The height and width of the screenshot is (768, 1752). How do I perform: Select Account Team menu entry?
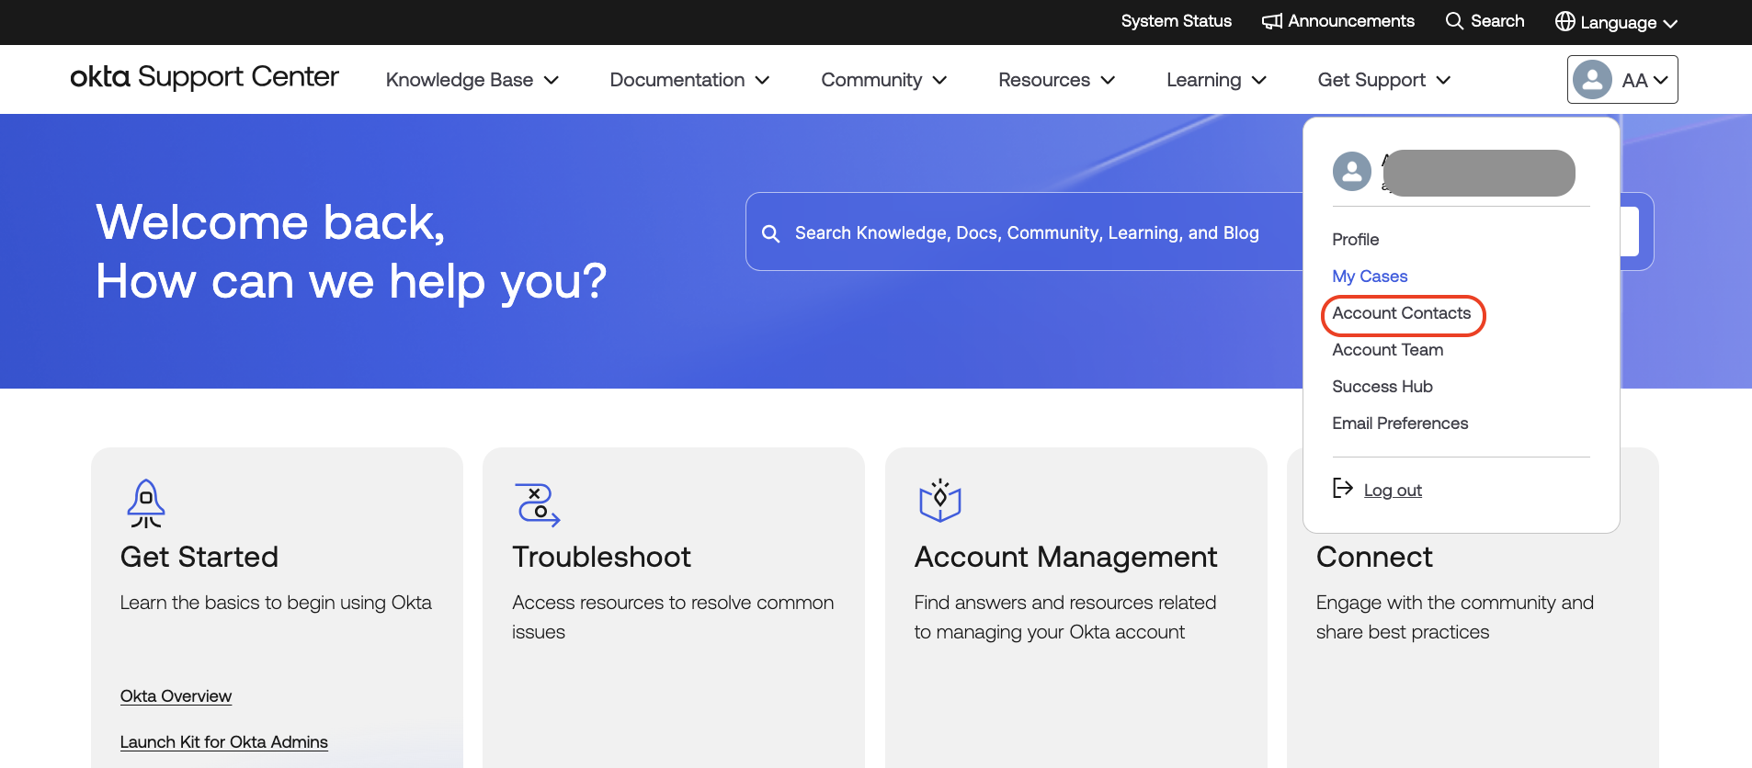1388,350
